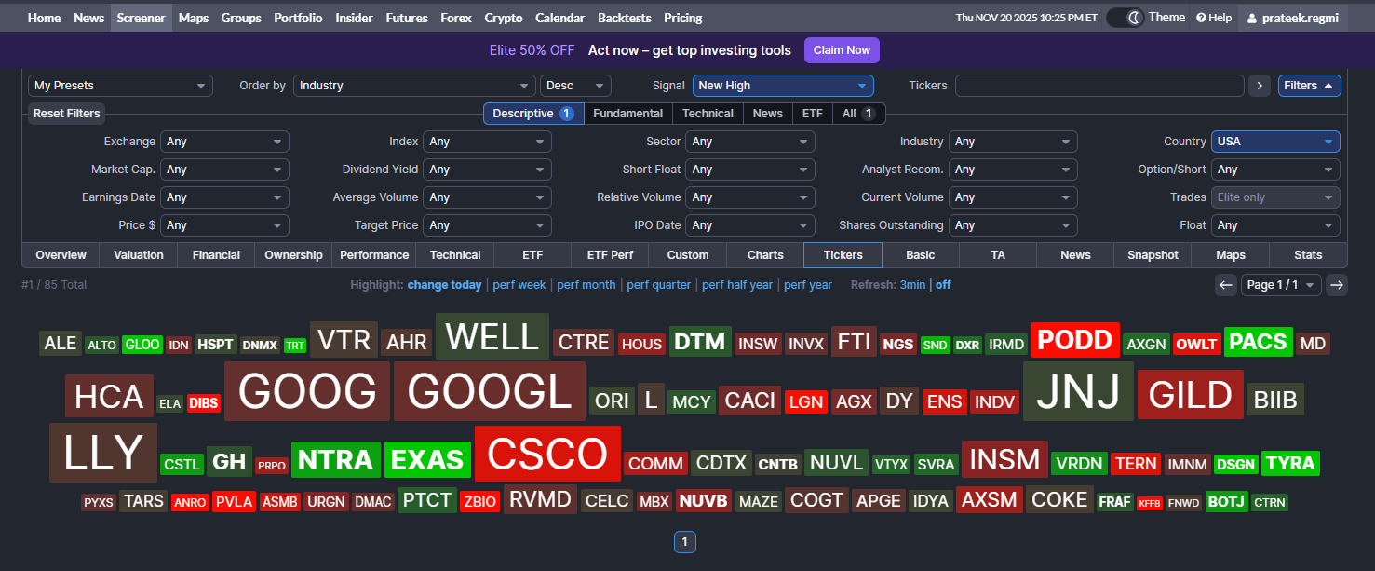Click the TYRA ticker tile
The width and height of the screenshot is (1375, 571).
tap(1290, 463)
